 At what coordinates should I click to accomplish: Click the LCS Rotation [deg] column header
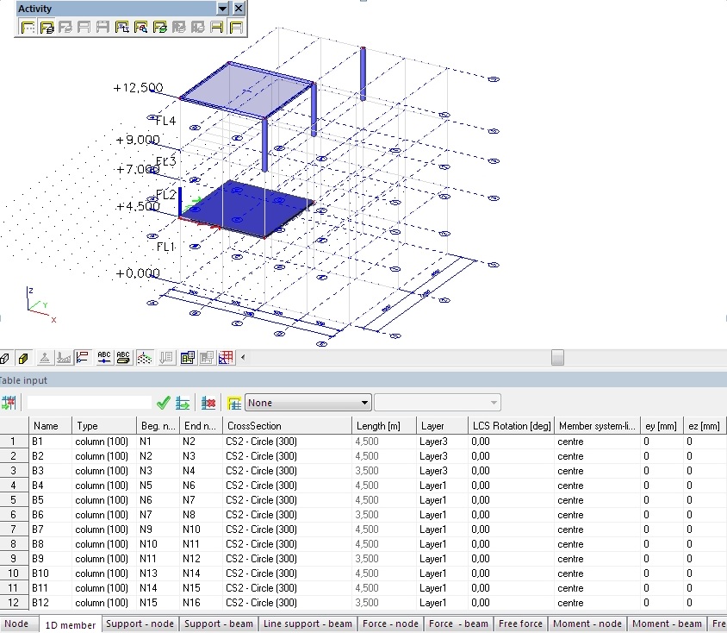pos(512,425)
